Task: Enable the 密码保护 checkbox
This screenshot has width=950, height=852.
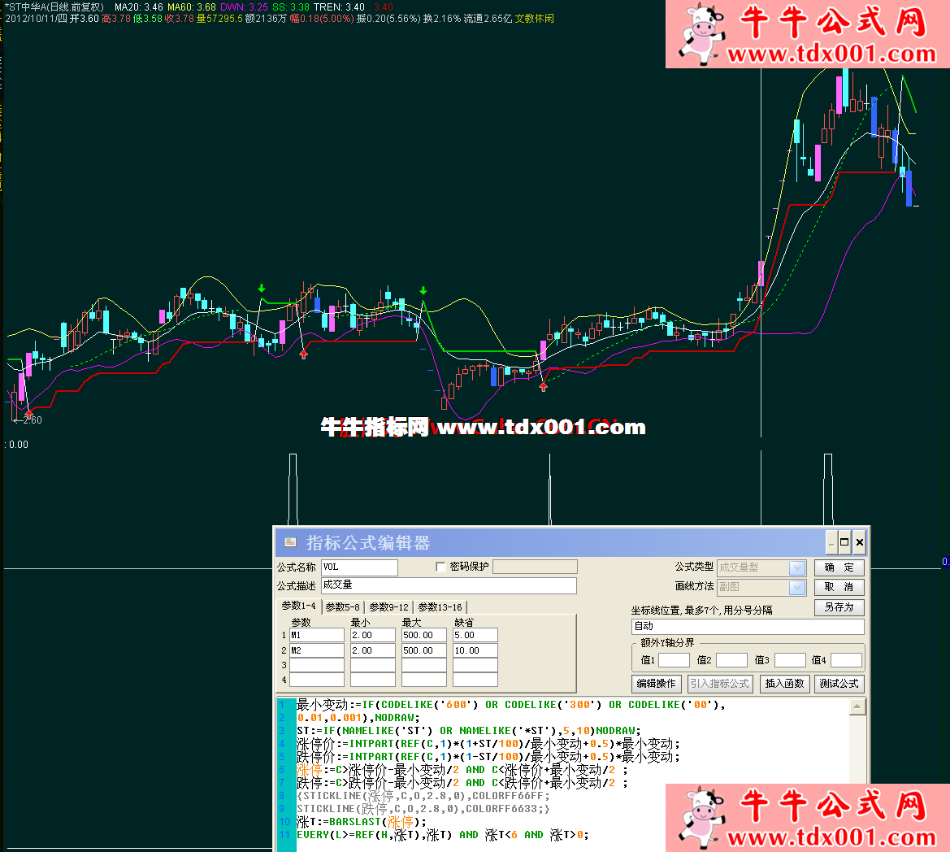Action: (x=441, y=567)
